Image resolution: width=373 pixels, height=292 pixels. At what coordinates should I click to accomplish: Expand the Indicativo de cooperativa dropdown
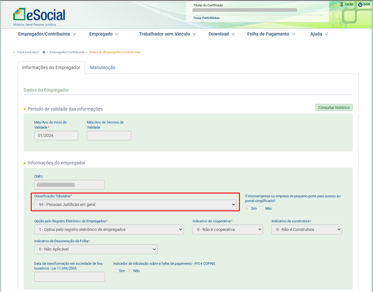pos(227,230)
